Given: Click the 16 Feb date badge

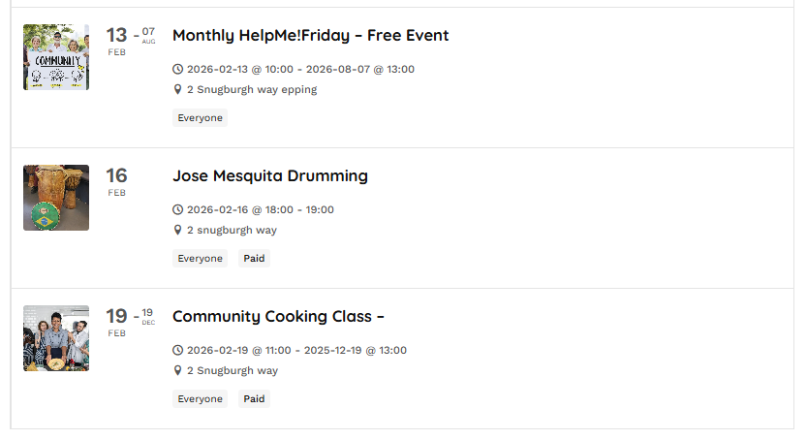Looking at the screenshot, I should click(116, 180).
